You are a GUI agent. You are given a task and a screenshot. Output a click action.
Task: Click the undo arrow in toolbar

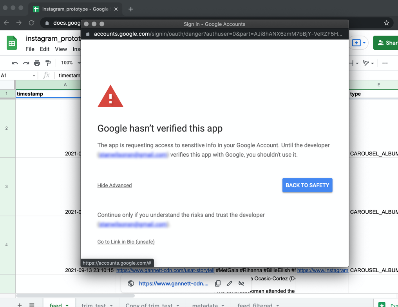tap(15, 63)
